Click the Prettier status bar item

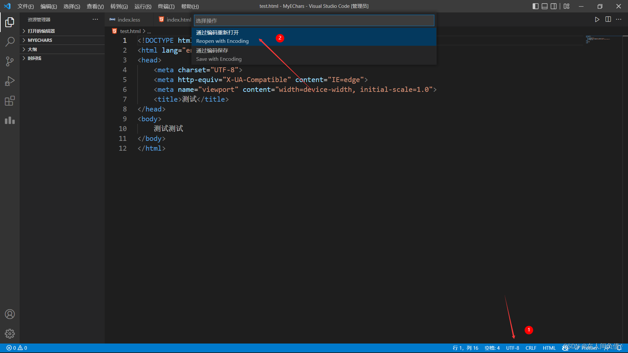(586, 348)
